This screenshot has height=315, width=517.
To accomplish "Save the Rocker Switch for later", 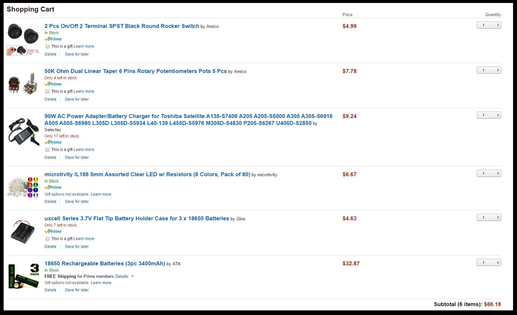I will pyautogui.click(x=77, y=54).
